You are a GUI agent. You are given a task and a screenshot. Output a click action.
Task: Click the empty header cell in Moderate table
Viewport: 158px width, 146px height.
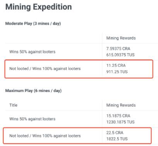tap(54, 38)
